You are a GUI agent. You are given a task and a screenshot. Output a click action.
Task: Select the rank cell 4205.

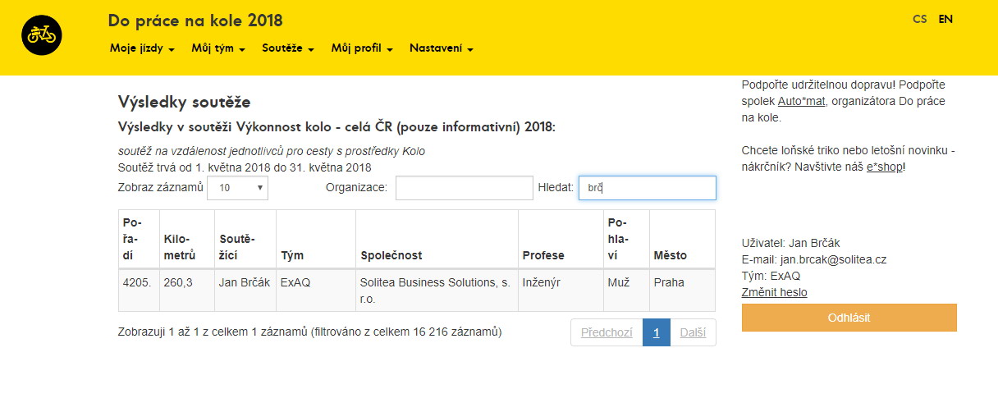[139, 291]
